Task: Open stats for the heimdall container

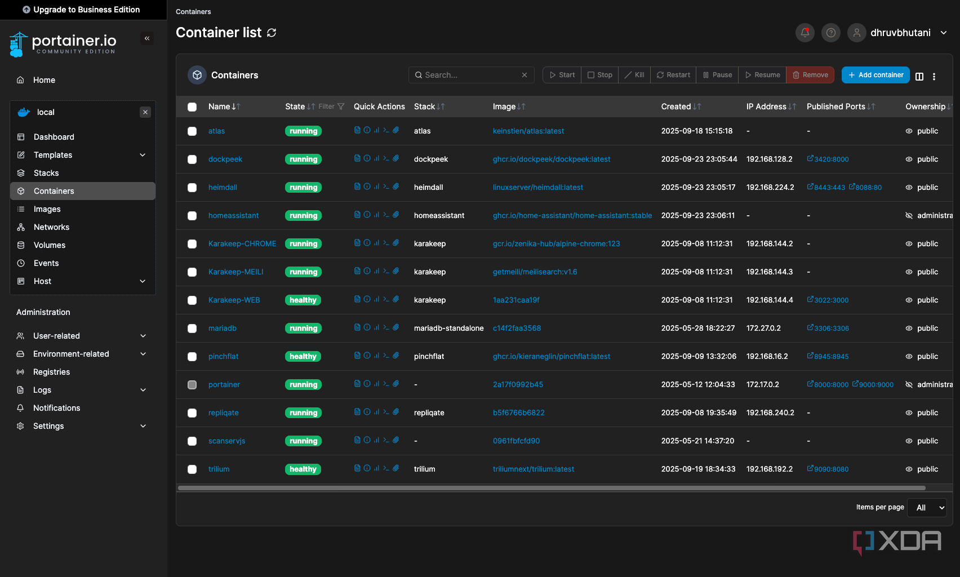Action: (x=376, y=187)
